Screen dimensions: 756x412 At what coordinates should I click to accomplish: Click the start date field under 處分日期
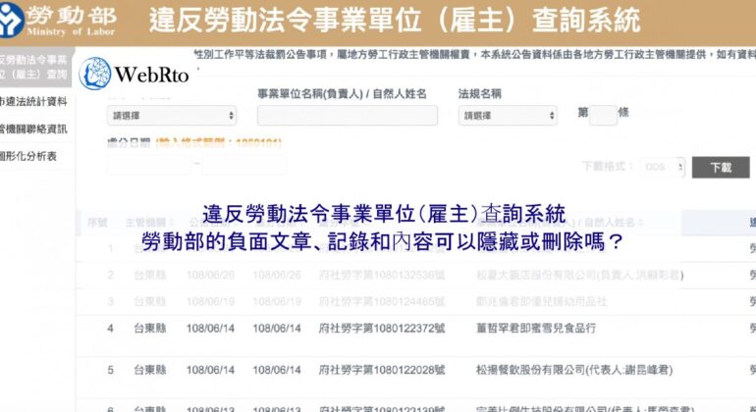pos(149,165)
